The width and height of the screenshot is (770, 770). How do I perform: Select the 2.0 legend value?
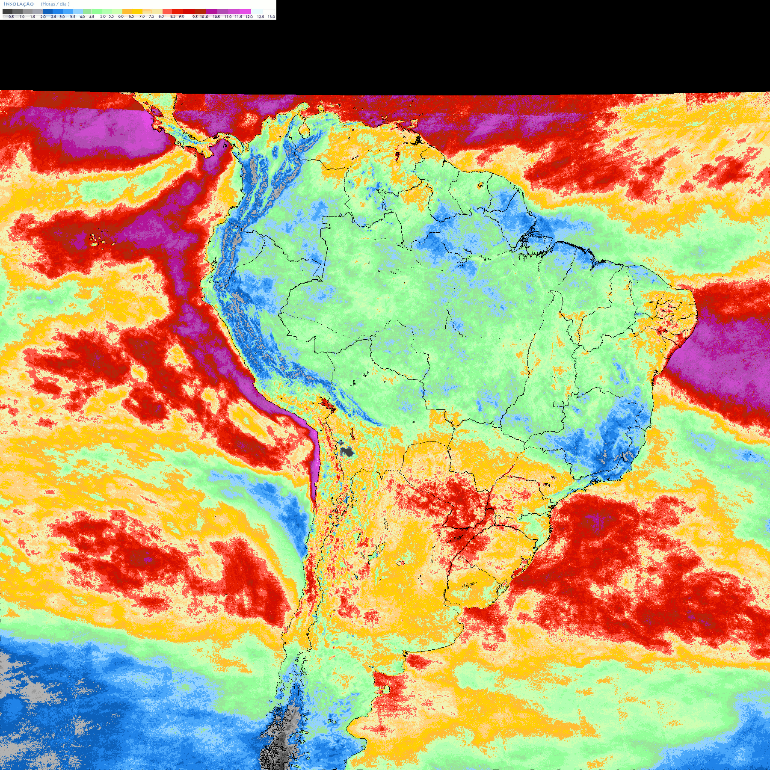[43, 17]
